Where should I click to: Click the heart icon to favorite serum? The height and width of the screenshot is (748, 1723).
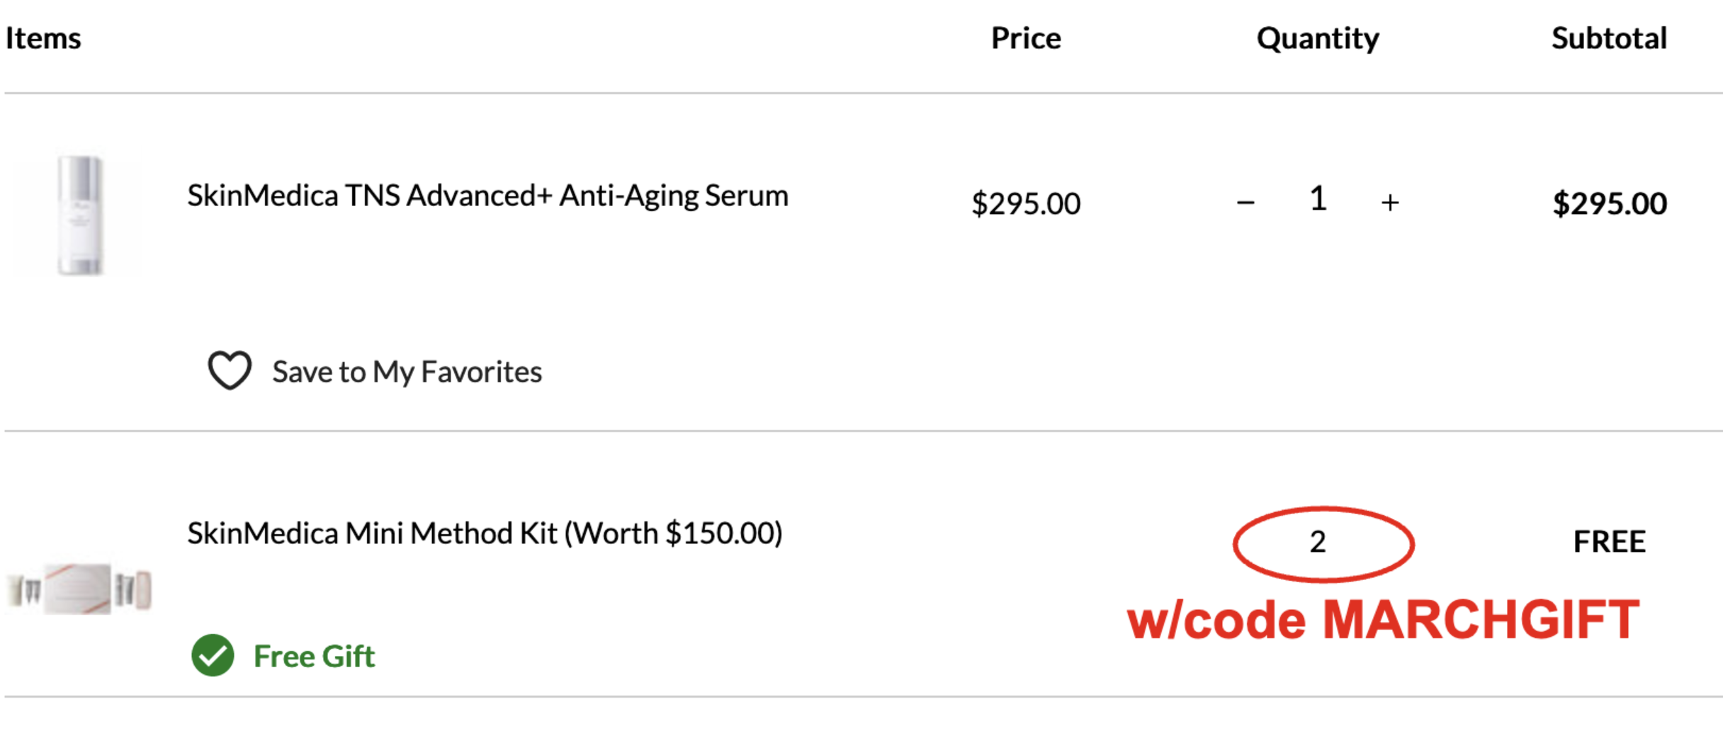pos(230,370)
